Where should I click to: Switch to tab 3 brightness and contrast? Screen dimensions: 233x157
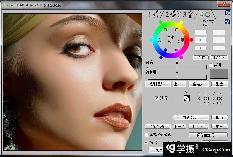tap(187, 14)
